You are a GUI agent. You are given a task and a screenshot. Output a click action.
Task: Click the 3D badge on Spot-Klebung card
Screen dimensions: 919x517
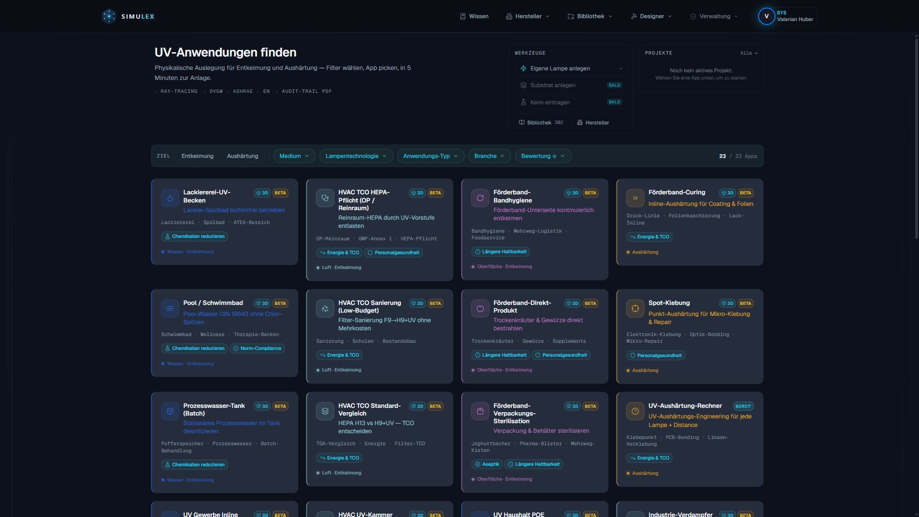pos(728,303)
